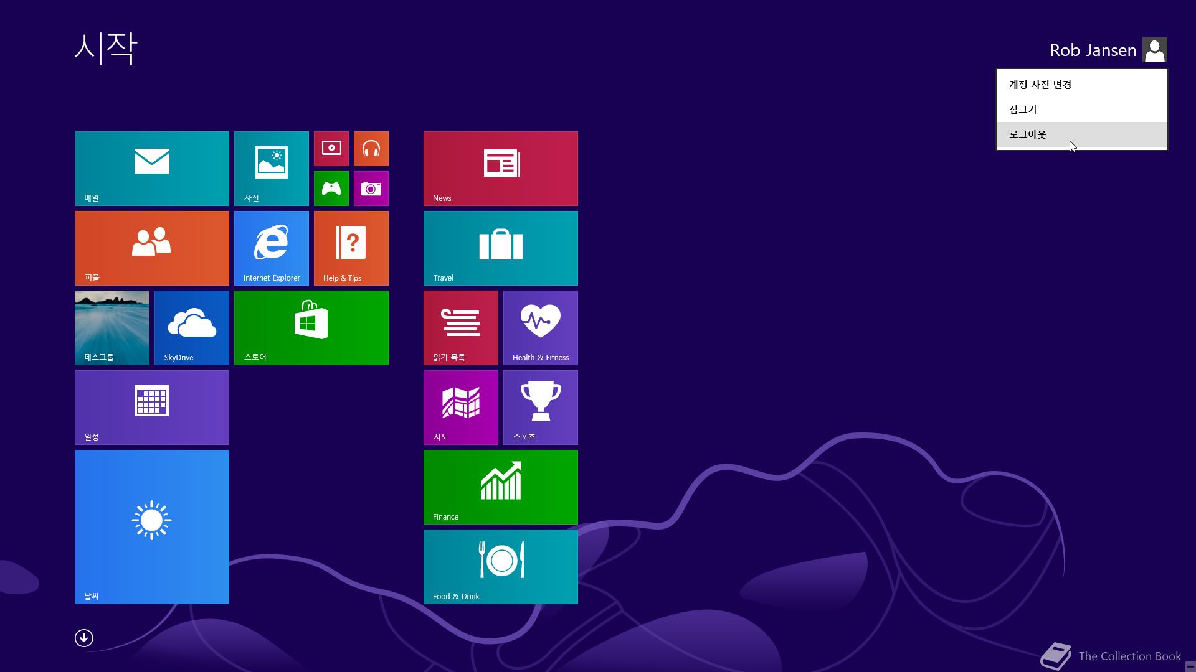
Task: Open the Calendar tile (일정)
Action: tap(152, 408)
